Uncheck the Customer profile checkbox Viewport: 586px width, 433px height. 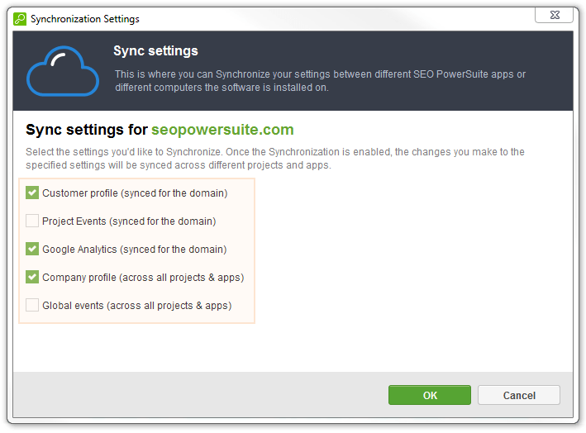tap(32, 193)
